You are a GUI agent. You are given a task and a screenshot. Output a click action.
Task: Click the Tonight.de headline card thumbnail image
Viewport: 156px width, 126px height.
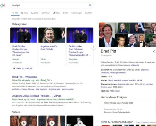pos(80,35)
